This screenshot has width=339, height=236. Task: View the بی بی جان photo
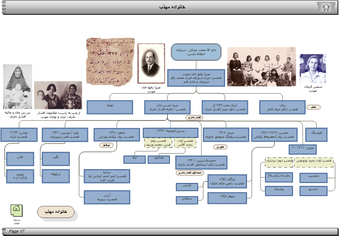click(x=18, y=86)
